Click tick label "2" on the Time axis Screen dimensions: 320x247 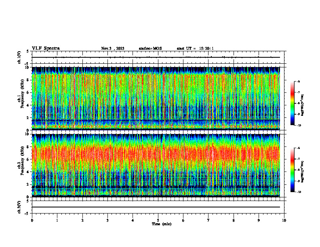point(82,220)
